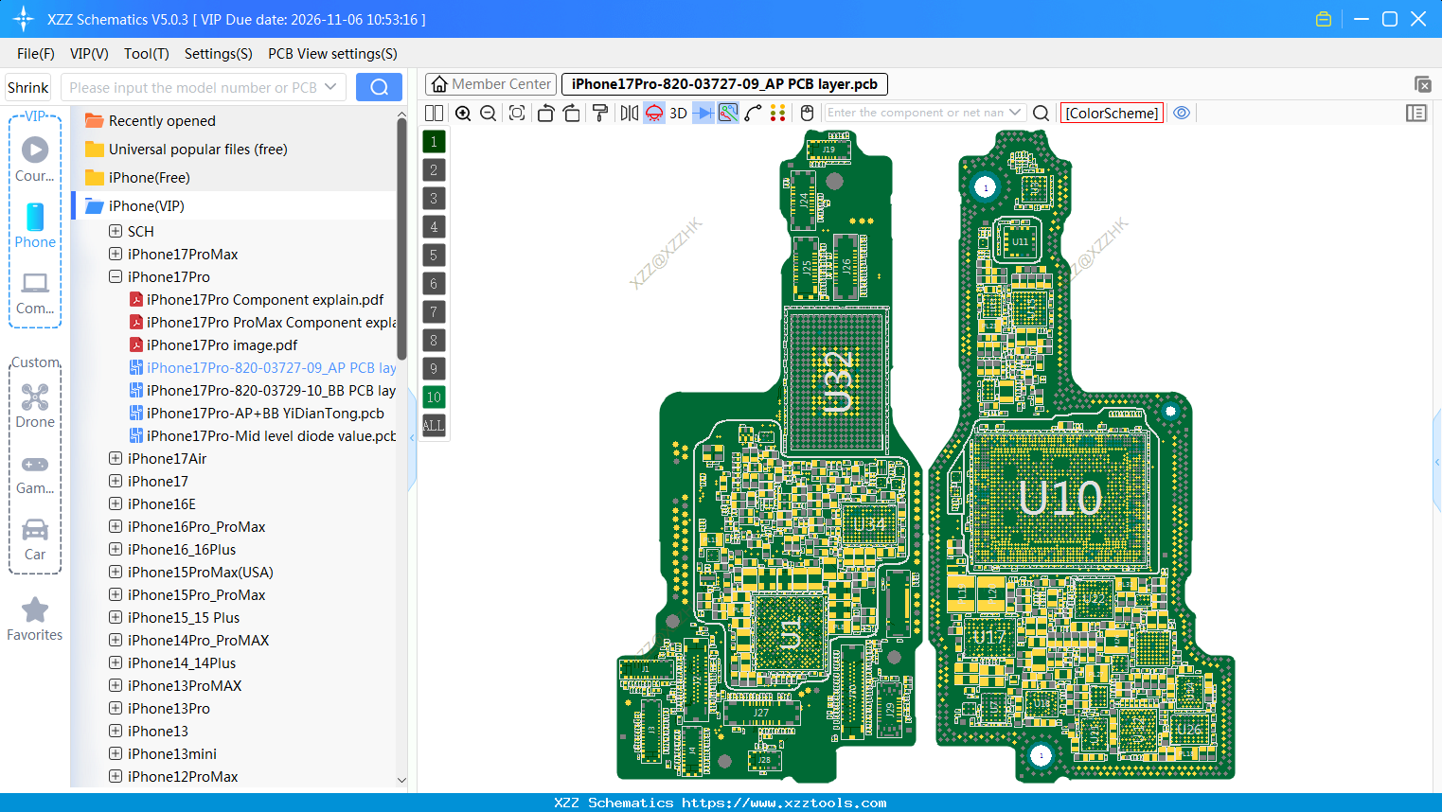Select the curved trace drawing tool
Viewport: 1442px width, 812px height.
pos(754,113)
